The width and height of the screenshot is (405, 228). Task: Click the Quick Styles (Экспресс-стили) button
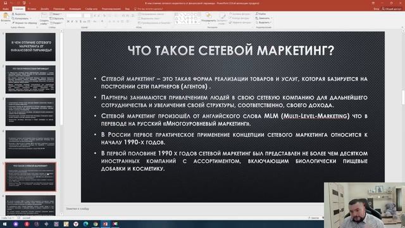click(222, 18)
